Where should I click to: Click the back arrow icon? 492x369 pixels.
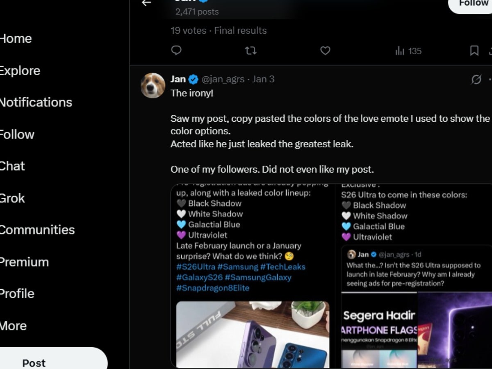click(146, 2)
